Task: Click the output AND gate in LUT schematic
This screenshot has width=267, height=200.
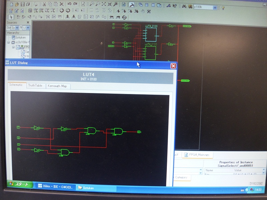Action: (x=118, y=131)
